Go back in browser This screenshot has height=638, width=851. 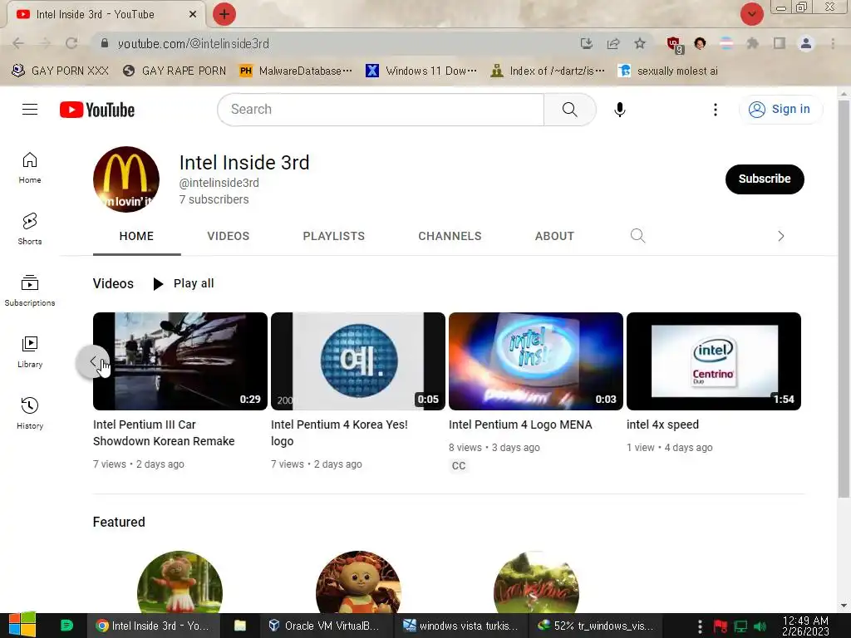[18, 43]
